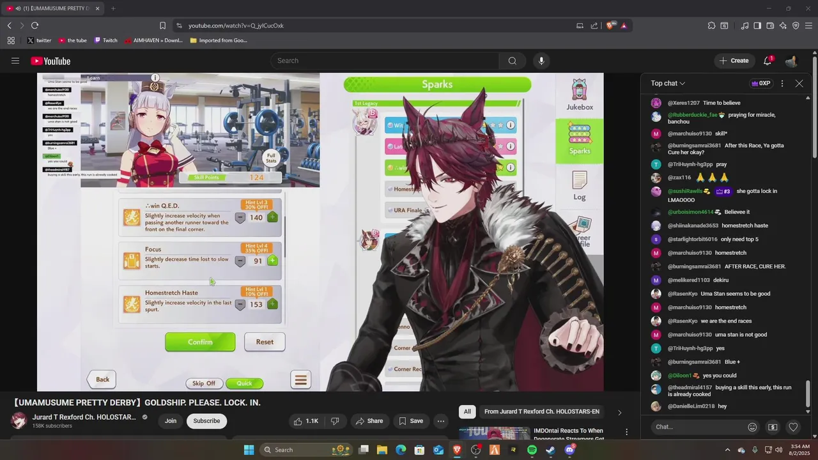Activate voice search microphone icon
Viewport: 818px width, 460px height.
pyautogui.click(x=541, y=61)
